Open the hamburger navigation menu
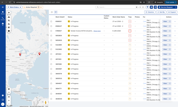This screenshot has width=178, height=107. click(3, 7)
